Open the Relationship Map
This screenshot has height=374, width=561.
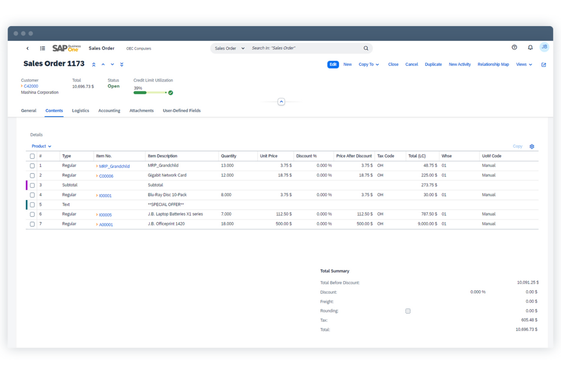tap(493, 64)
